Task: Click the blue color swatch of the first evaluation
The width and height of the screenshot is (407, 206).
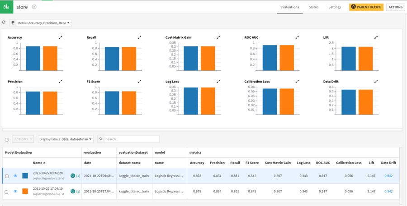Action: 25,176
